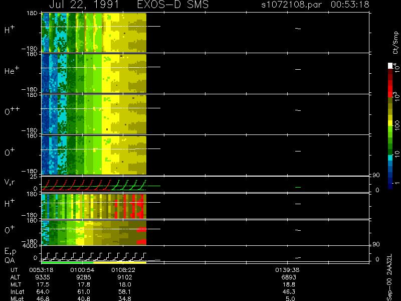Screen dimensions: 401x301
Task: Click the MLat value '46.8'
Action: click(x=43, y=298)
